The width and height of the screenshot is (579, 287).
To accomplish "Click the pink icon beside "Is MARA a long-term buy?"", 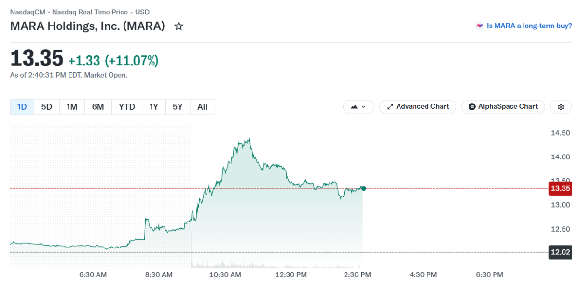I will coord(480,26).
